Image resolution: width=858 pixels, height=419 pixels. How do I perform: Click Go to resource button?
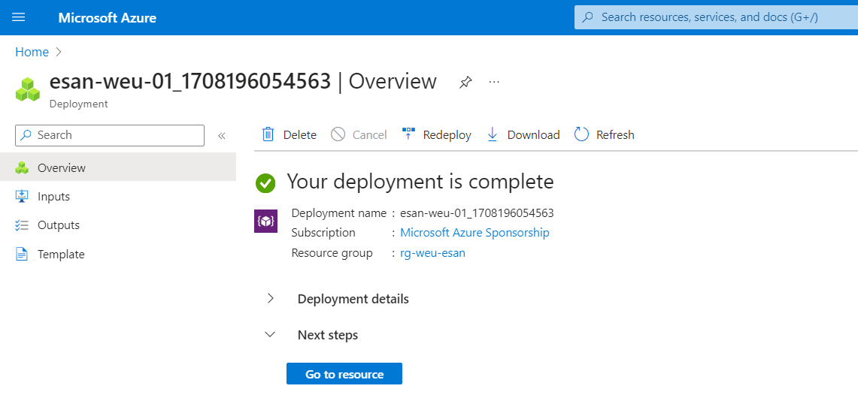[x=344, y=374]
